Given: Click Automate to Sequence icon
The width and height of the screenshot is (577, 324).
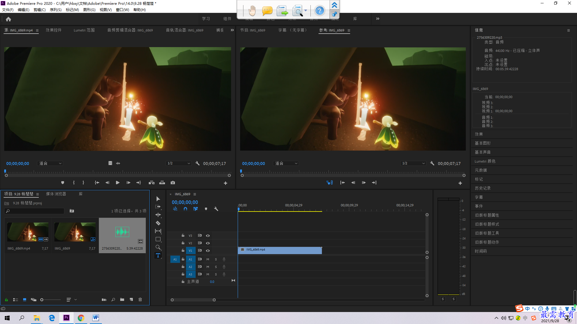Looking at the screenshot, I should coord(104,300).
